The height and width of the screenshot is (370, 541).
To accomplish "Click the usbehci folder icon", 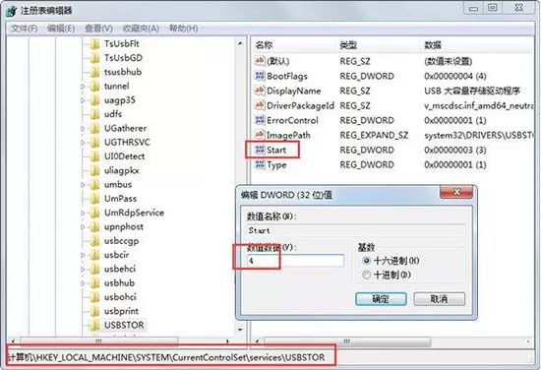I will (x=94, y=270).
